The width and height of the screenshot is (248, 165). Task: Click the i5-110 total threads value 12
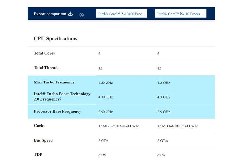click(159, 68)
